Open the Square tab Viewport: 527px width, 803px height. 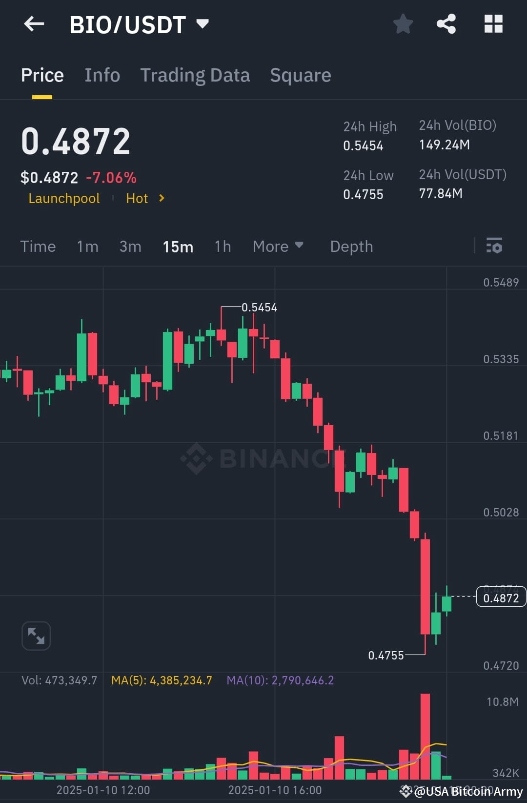(300, 75)
